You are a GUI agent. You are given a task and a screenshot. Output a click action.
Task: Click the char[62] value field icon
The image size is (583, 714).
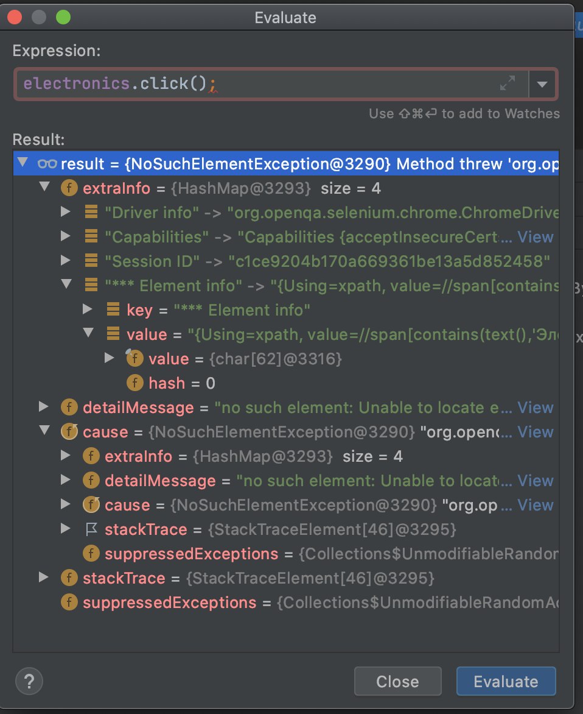[x=134, y=359]
